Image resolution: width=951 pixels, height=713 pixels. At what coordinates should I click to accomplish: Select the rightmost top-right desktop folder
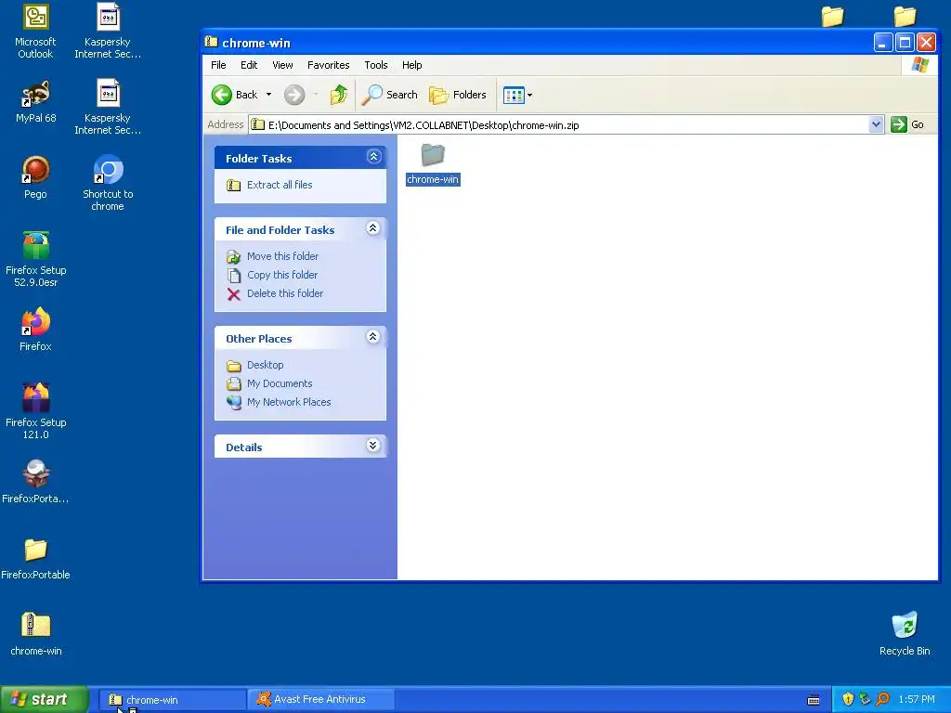[x=905, y=16]
